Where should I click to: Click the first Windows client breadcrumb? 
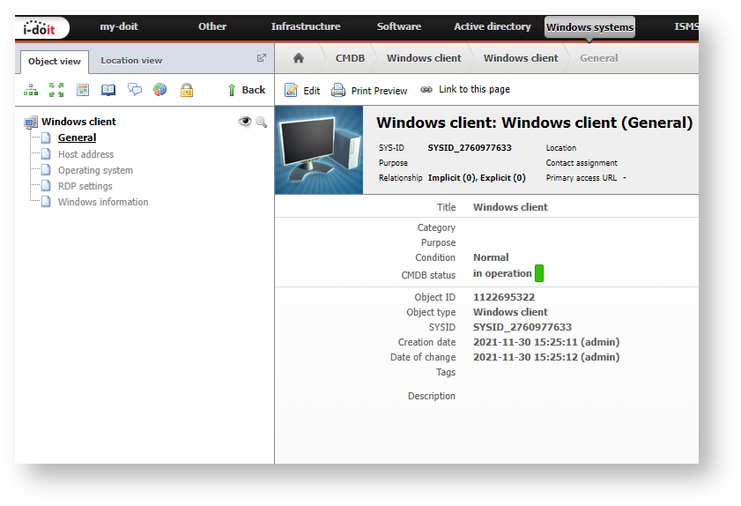coord(424,58)
